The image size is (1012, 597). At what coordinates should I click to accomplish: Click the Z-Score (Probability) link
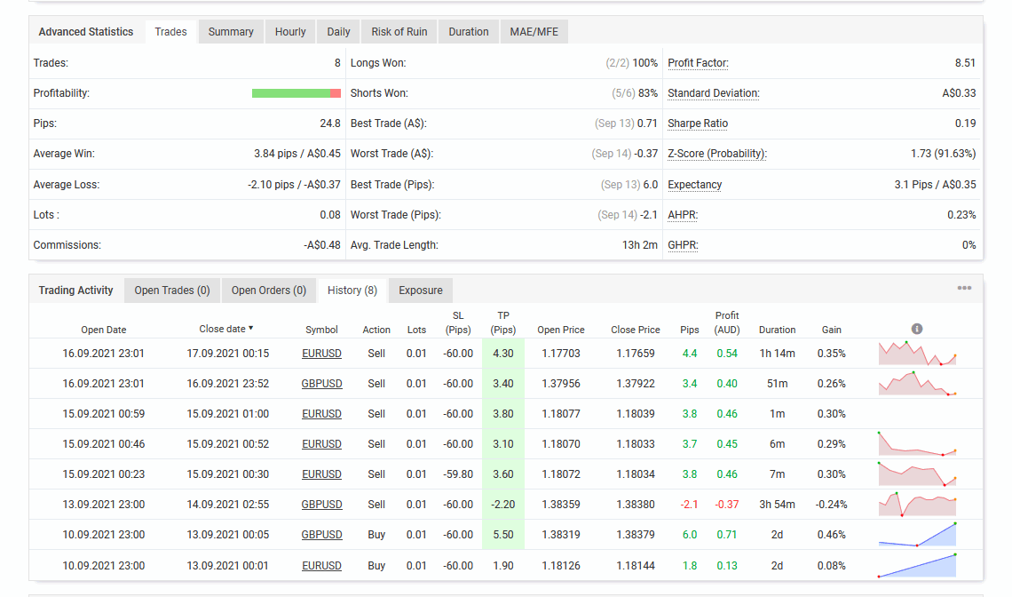tap(717, 153)
